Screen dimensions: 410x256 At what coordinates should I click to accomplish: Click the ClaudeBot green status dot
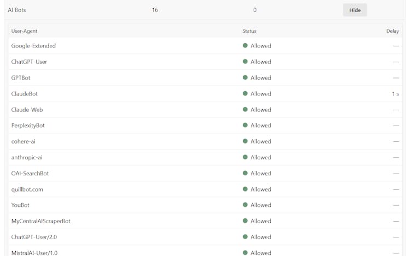pyautogui.click(x=245, y=94)
